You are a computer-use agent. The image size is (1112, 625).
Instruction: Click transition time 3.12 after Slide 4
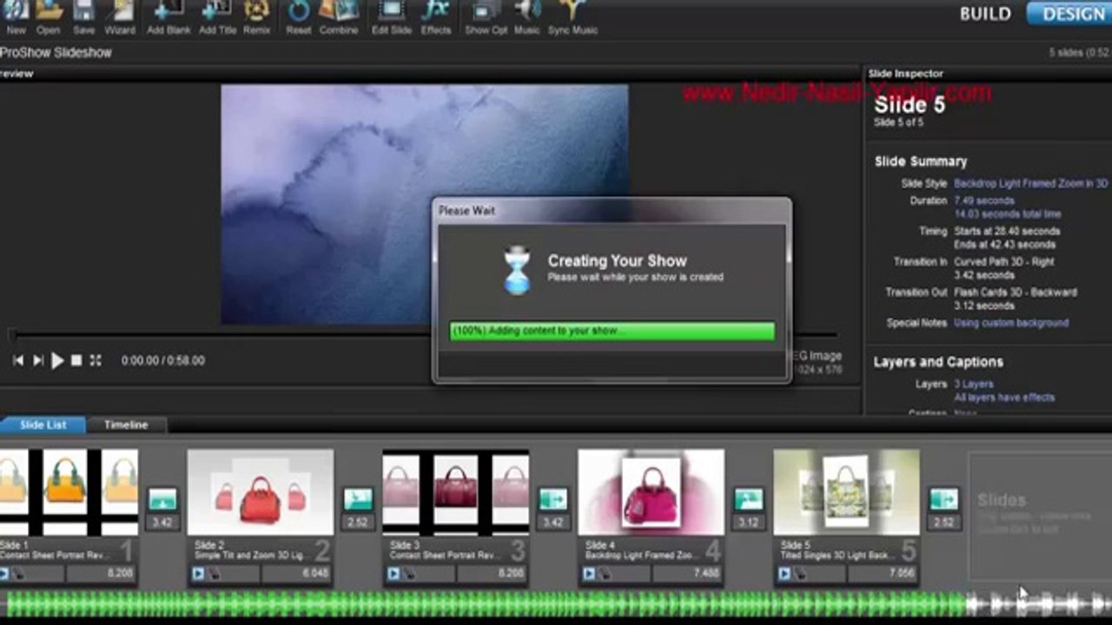click(749, 523)
